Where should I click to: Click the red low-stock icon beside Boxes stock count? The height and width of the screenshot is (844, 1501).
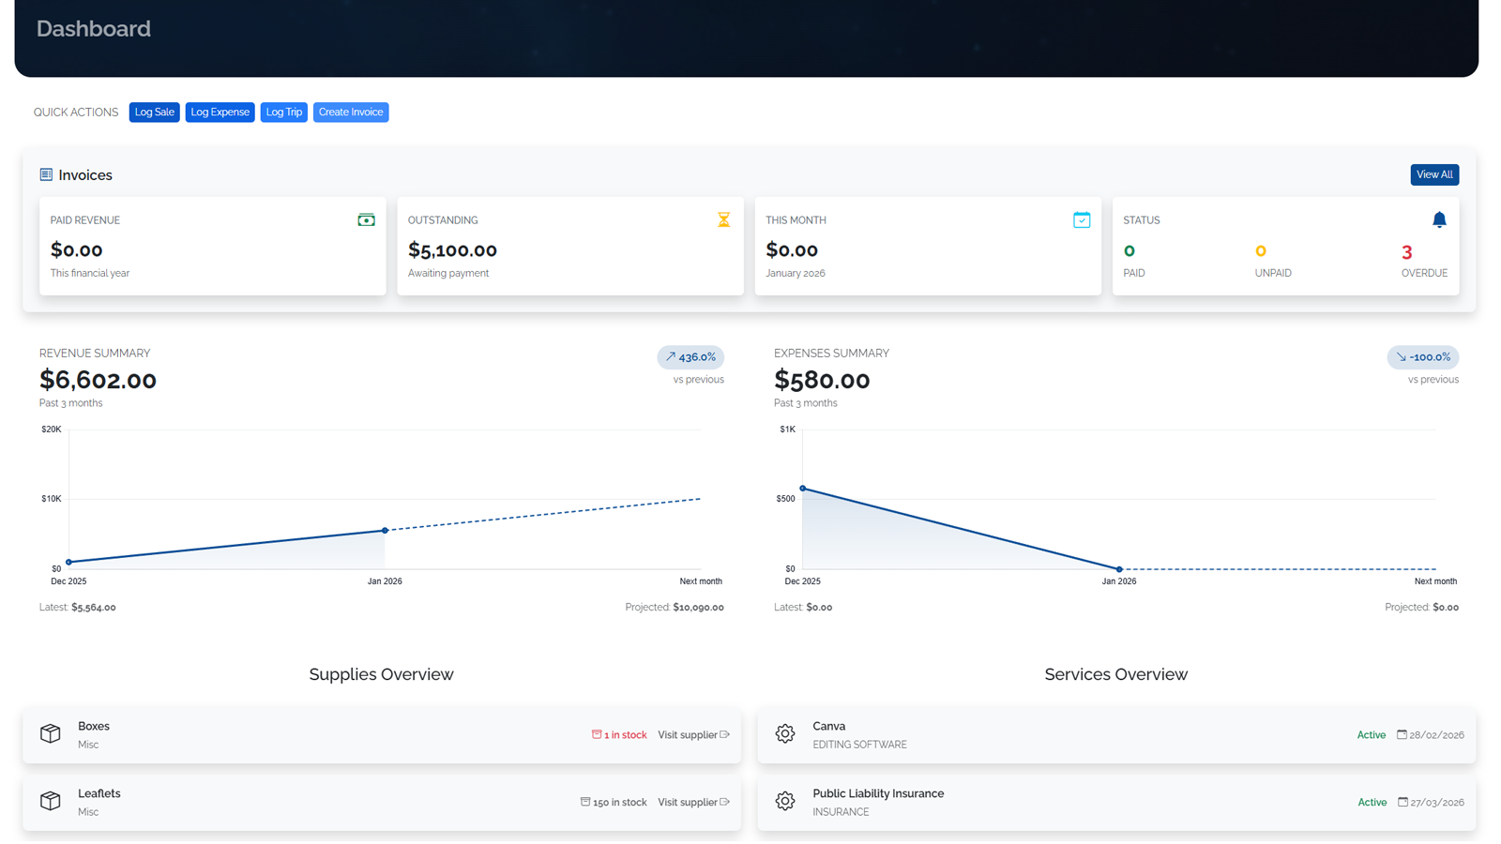(596, 734)
